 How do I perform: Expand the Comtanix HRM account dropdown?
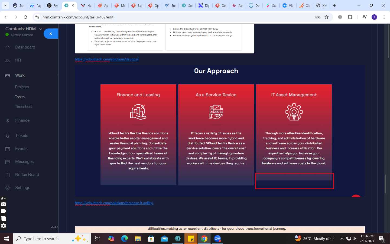click(41, 29)
